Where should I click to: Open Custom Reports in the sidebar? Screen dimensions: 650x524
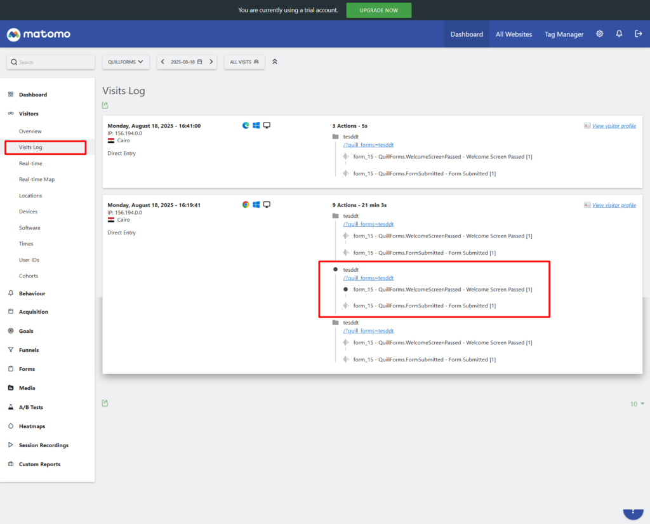click(40, 464)
